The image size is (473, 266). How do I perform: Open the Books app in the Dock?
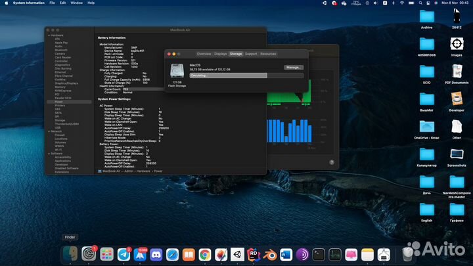189,255
